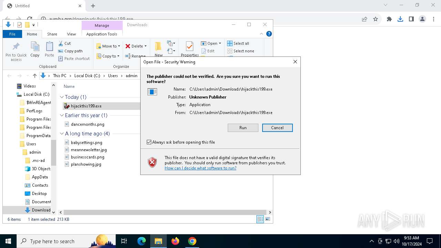This screenshot has width=441, height=248.
Task: Click Run in security warning
Action: pyautogui.click(x=243, y=128)
